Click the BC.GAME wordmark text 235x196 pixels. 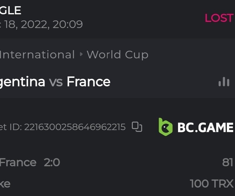coord(205,127)
